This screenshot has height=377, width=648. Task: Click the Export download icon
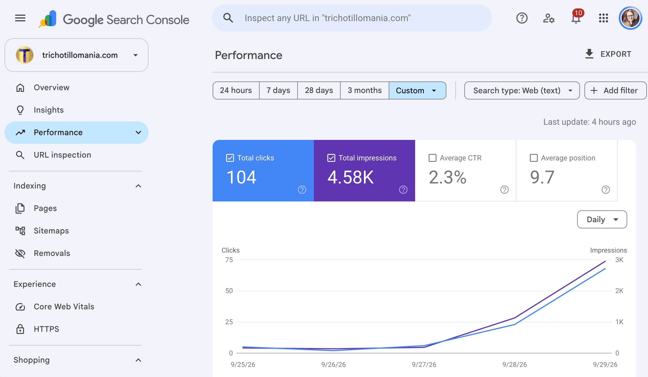(589, 54)
